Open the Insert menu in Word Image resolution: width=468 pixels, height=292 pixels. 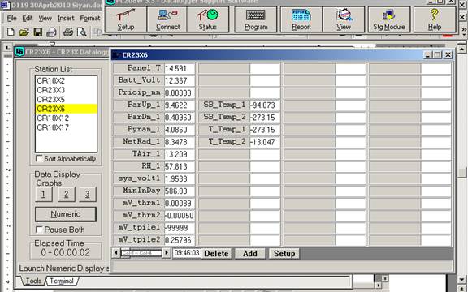66,19
